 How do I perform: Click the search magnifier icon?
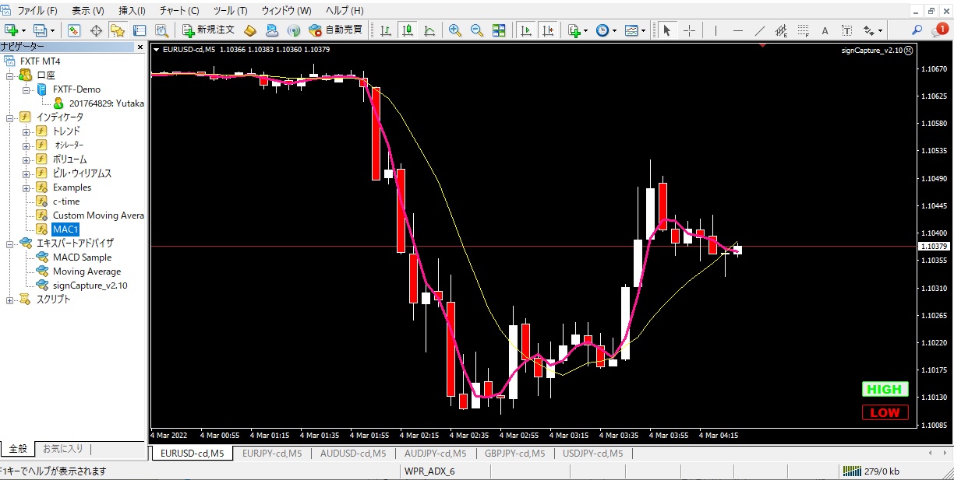[x=917, y=30]
